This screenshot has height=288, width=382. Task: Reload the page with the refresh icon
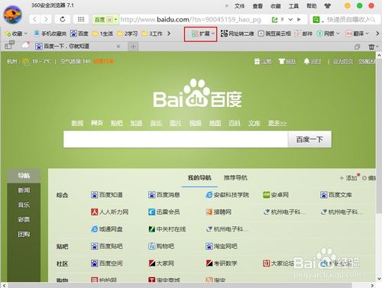click(63, 19)
